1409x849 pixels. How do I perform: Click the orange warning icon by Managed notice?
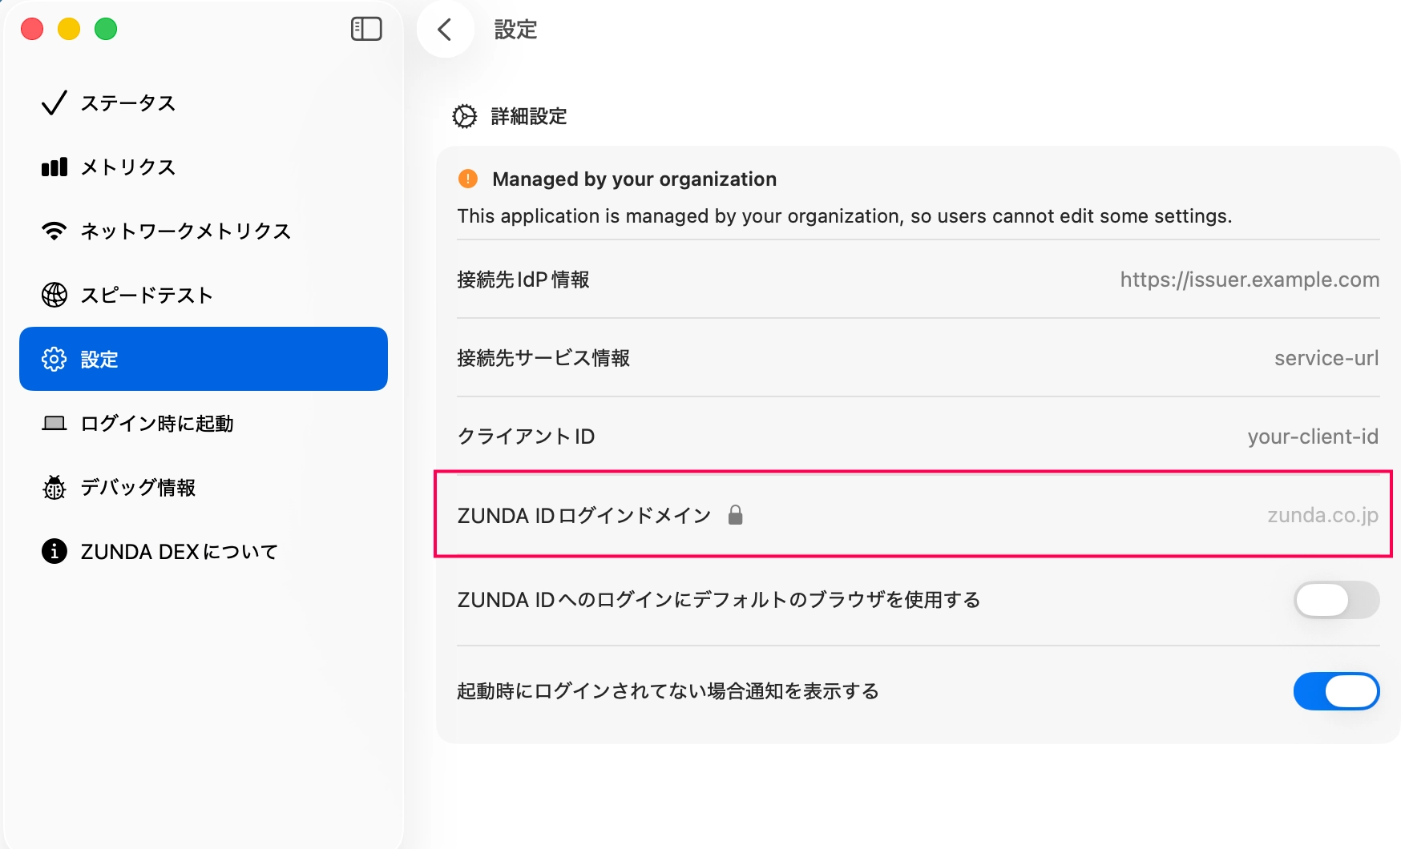click(x=467, y=179)
